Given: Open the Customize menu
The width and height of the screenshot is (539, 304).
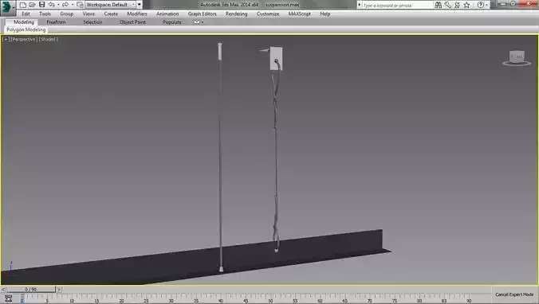Looking at the screenshot, I should pos(268,14).
